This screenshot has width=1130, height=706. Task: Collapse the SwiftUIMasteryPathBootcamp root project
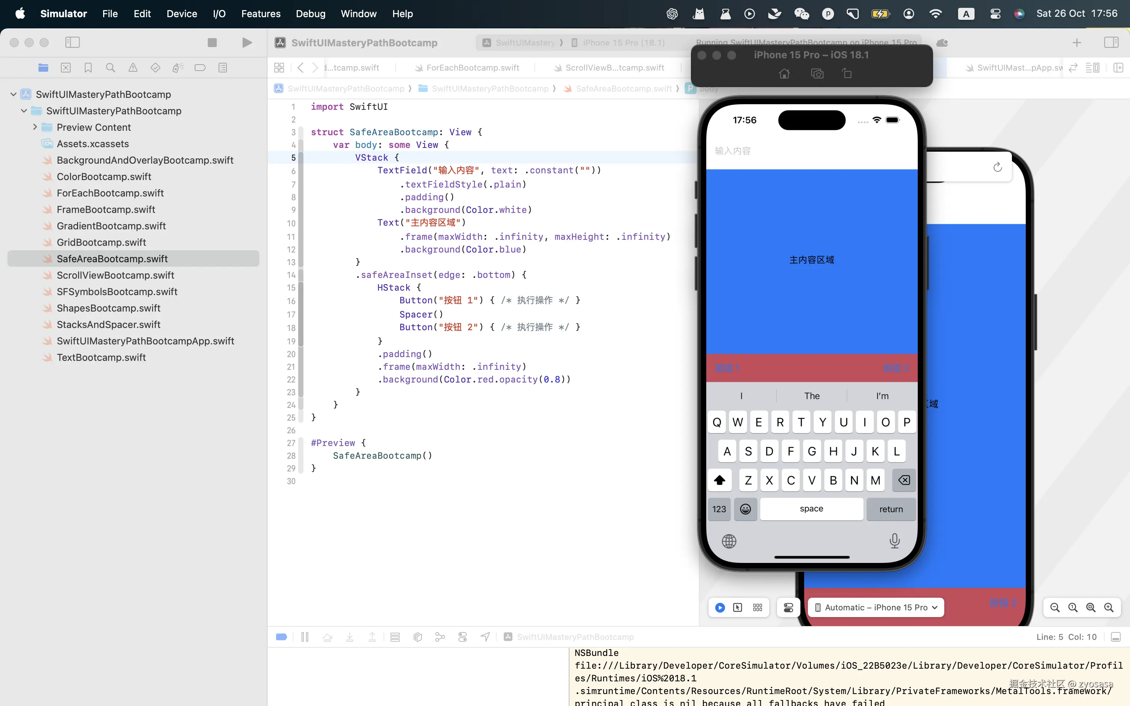pos(13,94)
